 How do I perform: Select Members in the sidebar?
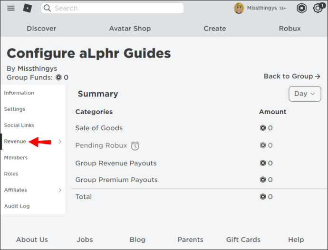pos(16,158)
